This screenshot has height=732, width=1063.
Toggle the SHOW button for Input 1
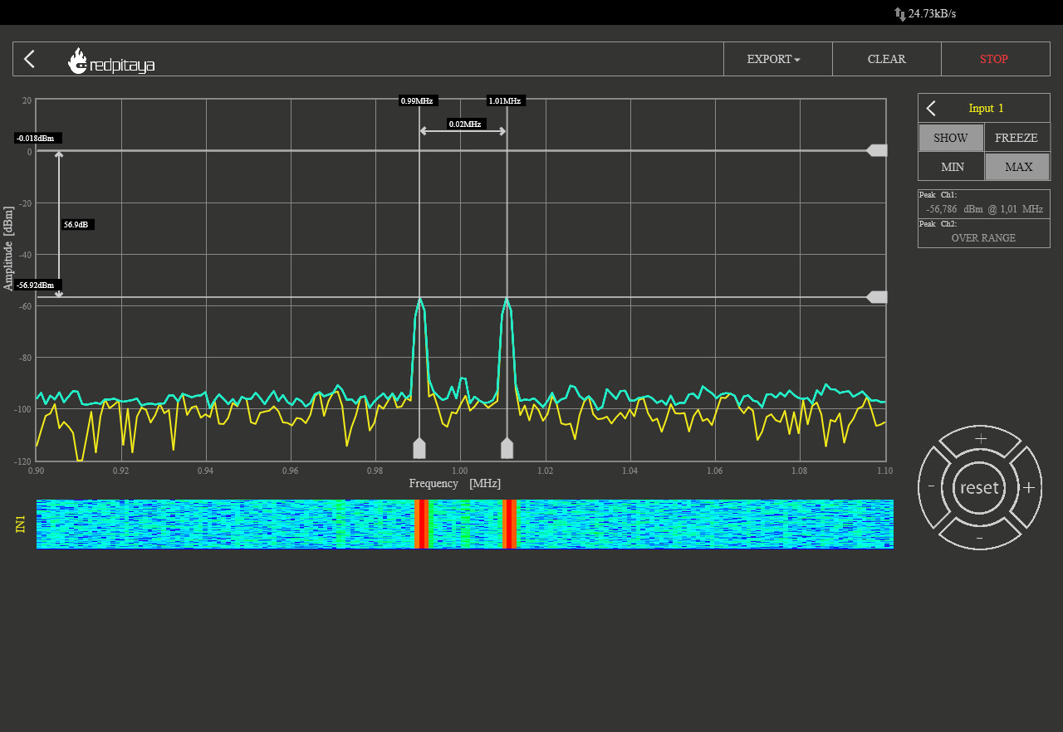[x=951, y=138]
